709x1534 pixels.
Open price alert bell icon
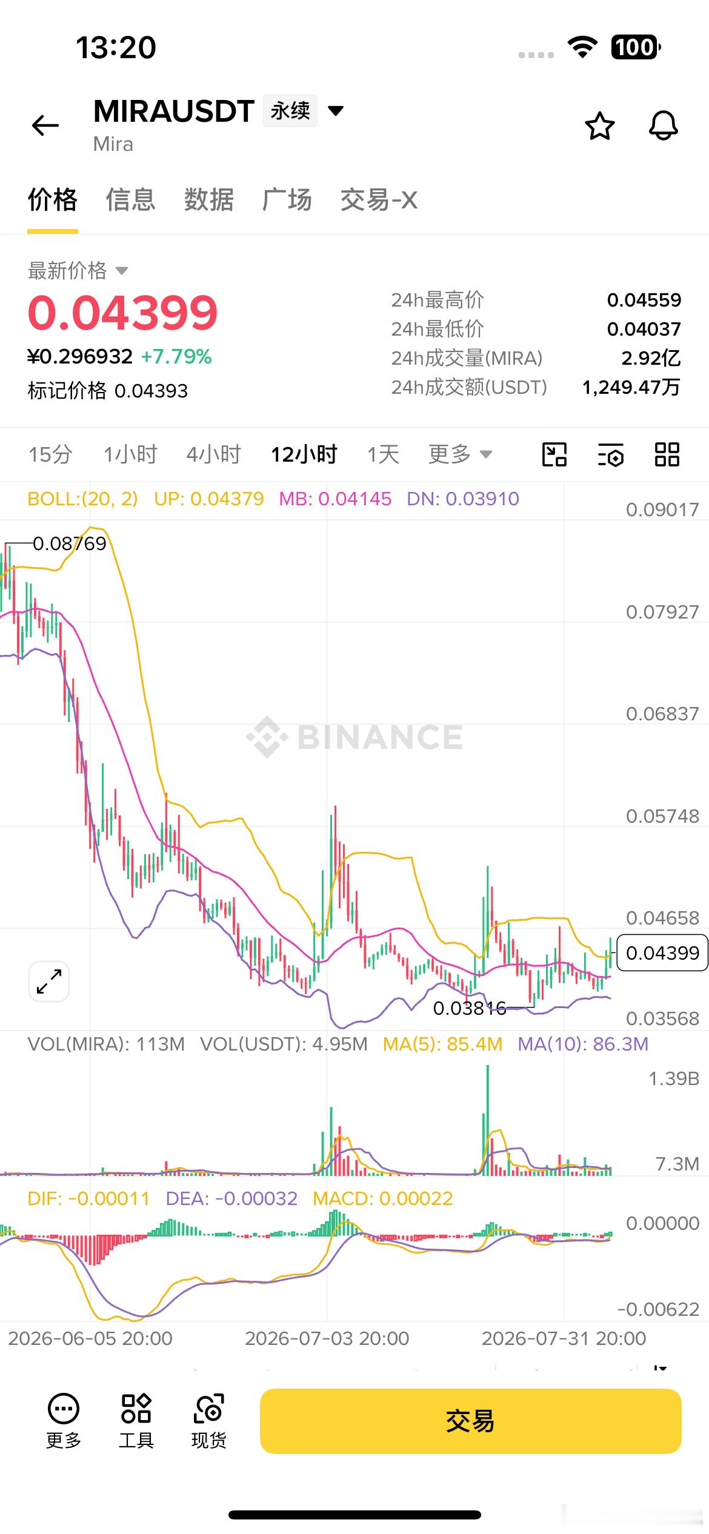(x=664, y=126)
